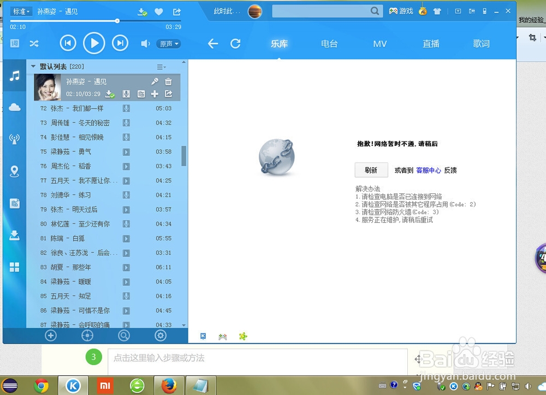
Task: Share current song from top bar
Action: pos(177,12)
